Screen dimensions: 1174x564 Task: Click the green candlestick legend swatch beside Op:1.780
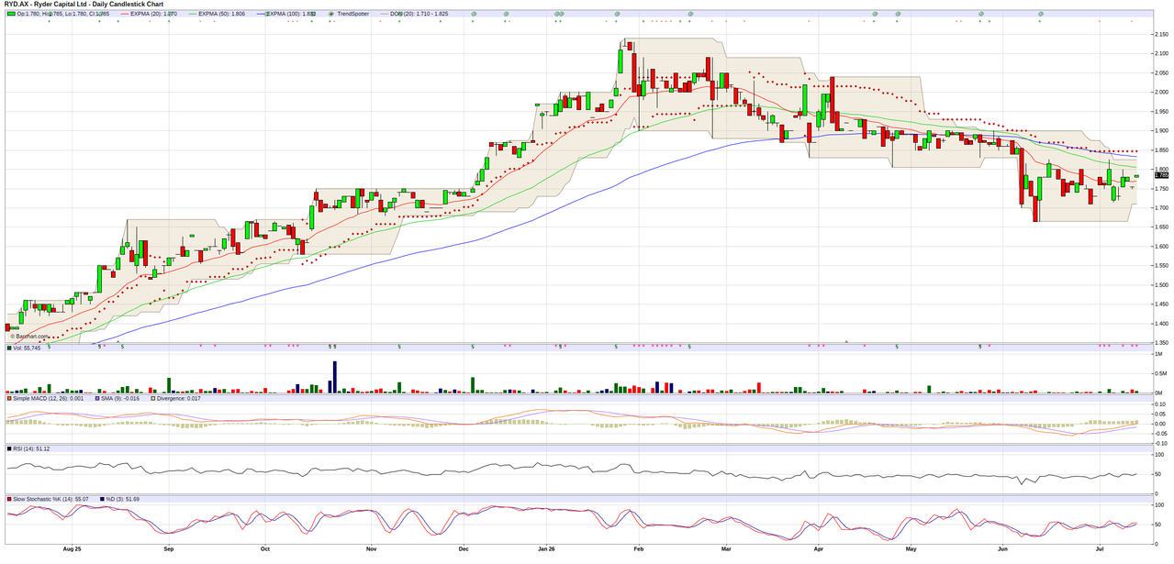11,14
